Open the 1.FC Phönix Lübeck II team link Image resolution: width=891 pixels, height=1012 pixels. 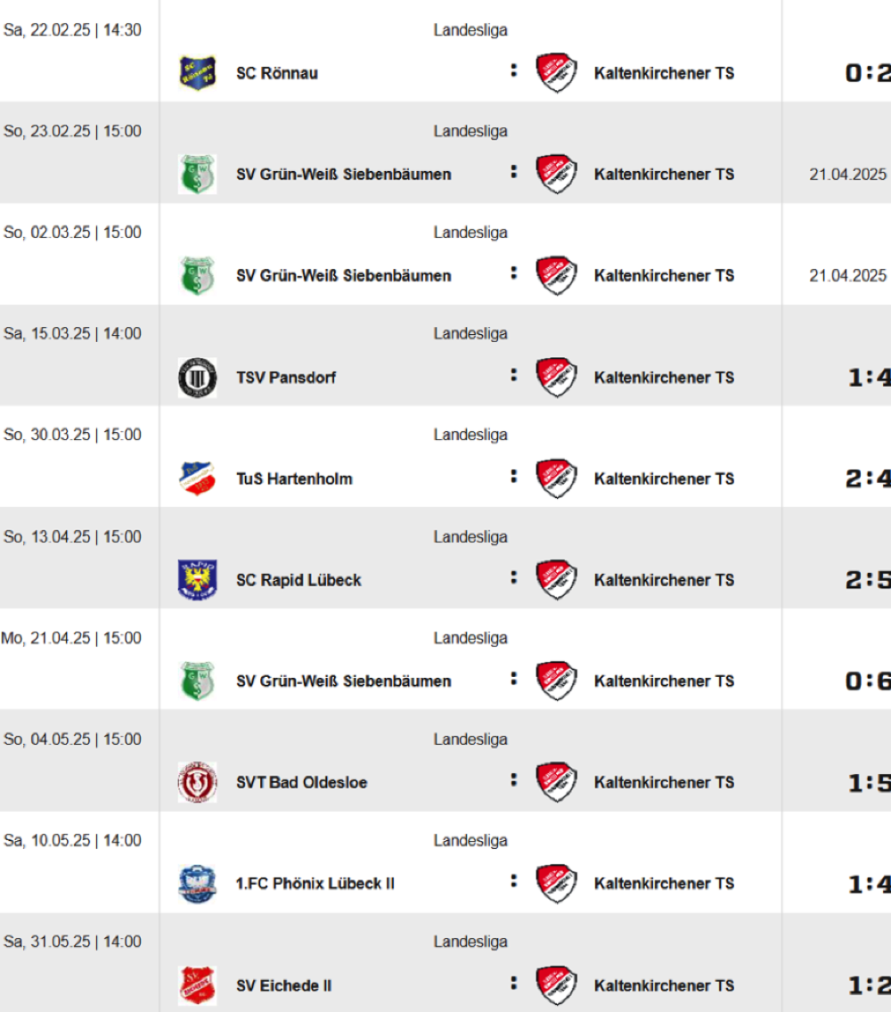point(315,884)
